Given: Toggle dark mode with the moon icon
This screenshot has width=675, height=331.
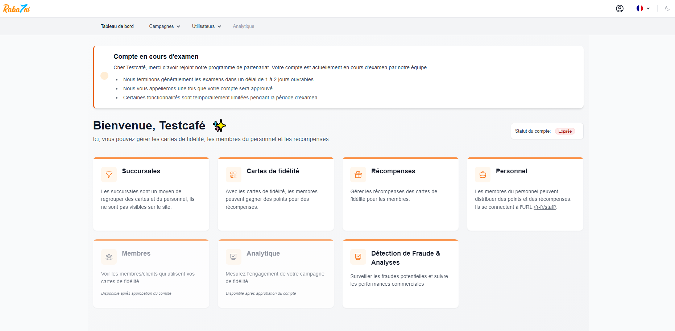Looking at the screenshot, I should (x=667, y=9).
